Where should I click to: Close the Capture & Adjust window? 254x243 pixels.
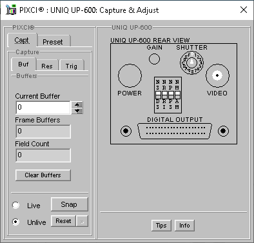244,10
